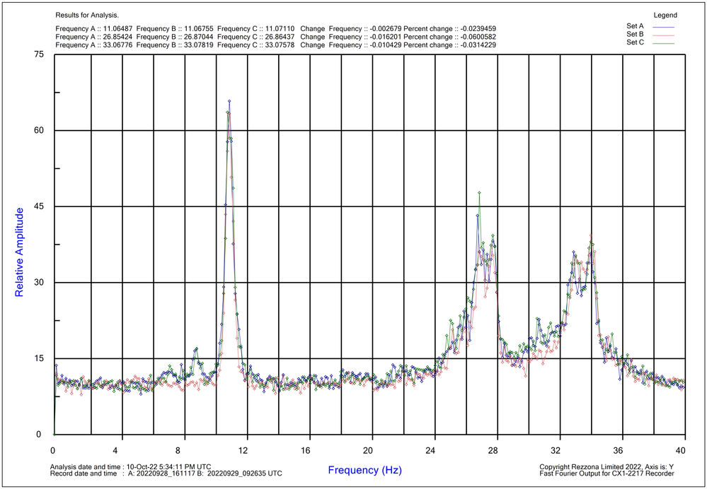
Task: Select the Frequency B value 11.06755
Action: click(200, 28)
